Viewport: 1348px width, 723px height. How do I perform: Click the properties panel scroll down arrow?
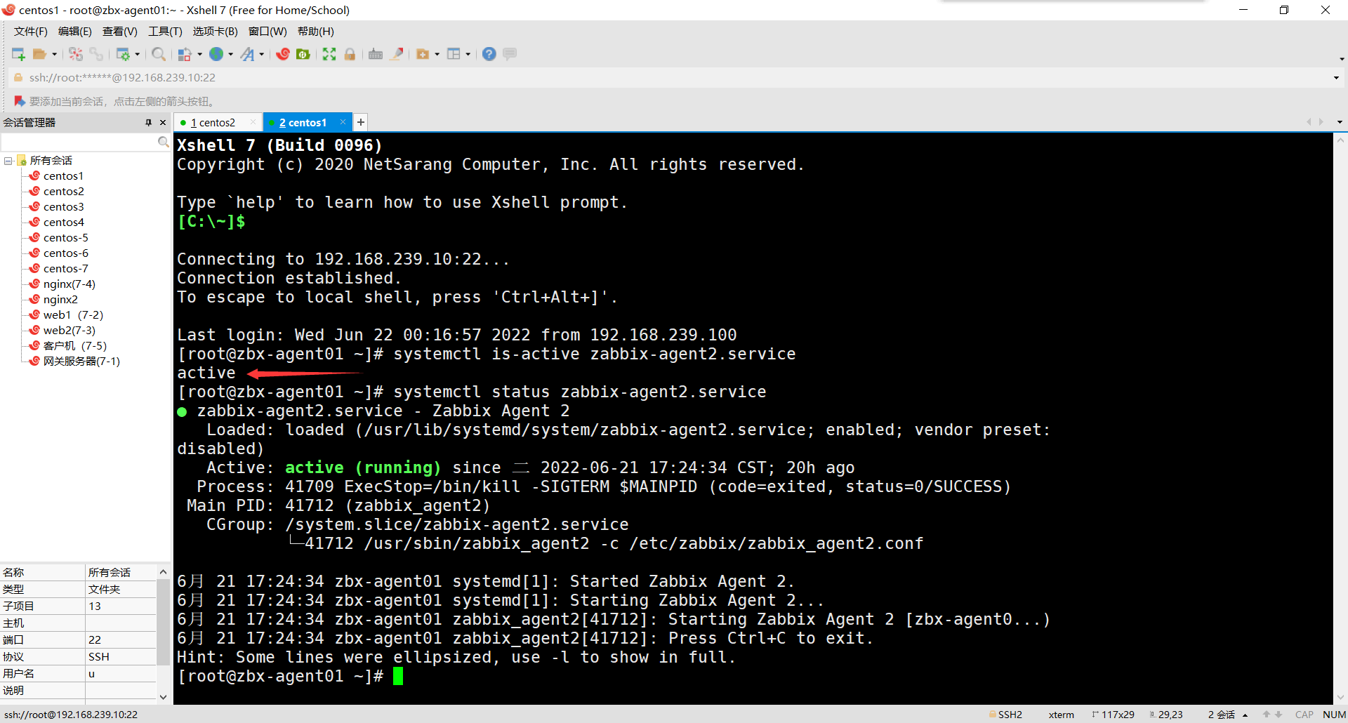tap(163, 697)
